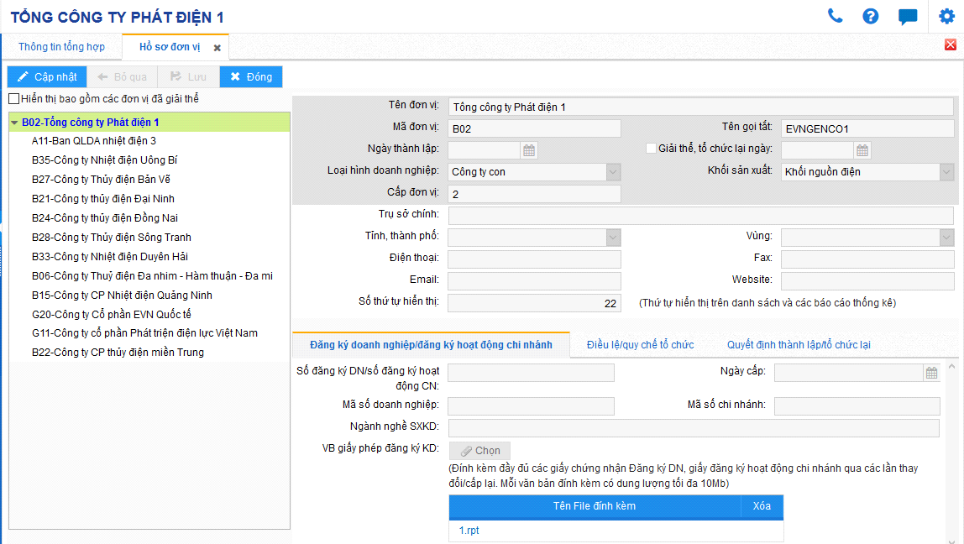The height and width of the screenshot is (544, 964).
Task: Click the Ngày thành lập date field
Action: [x=485, y=150]
